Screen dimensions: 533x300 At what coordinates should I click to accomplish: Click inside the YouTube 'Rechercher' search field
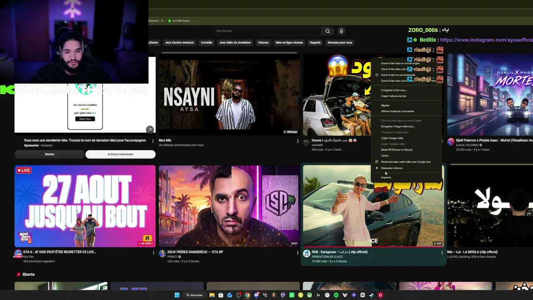268,31
